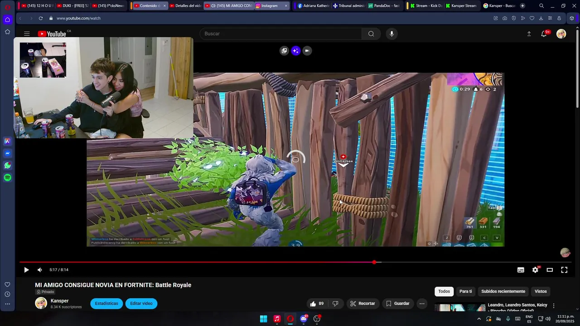The width and height of the screenshot is (580, 326).
Task: Reload the page with the refresh icon
Action: click(40, 18)
